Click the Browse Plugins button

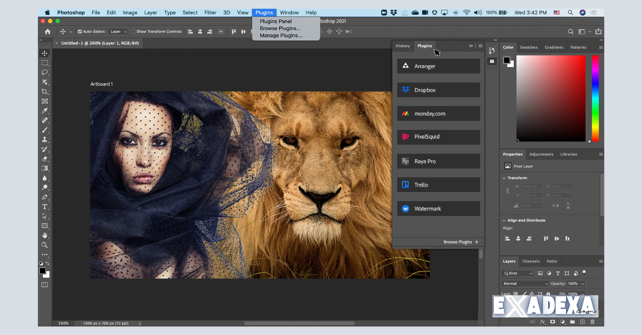tap(458, 242)
